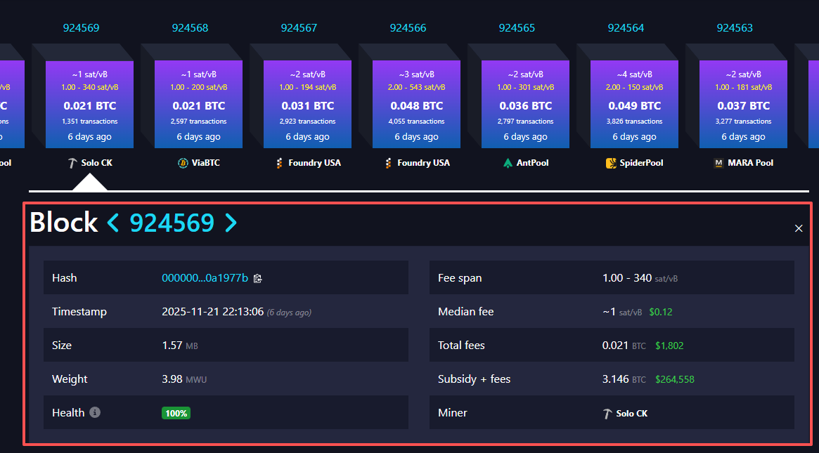Select the block 924565 cube
The height and width of the screenshot is (453, 819).
click(525, 104)
